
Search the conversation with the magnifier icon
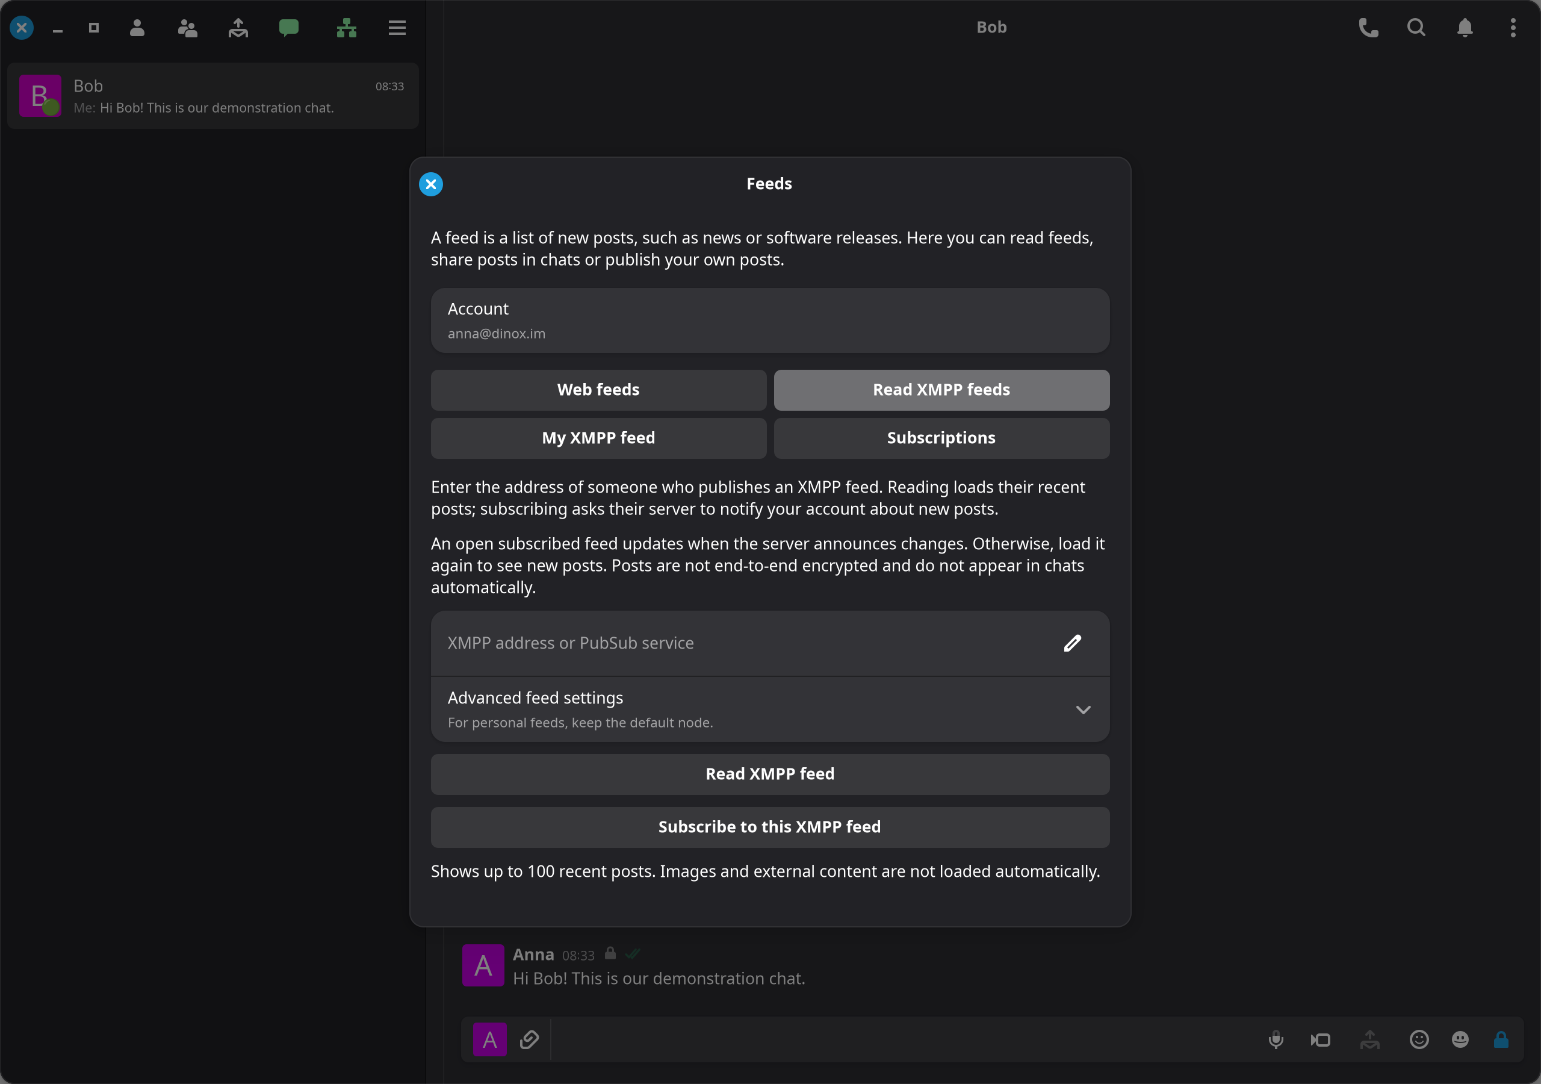pyautogui.click(x=1416, y=28)
